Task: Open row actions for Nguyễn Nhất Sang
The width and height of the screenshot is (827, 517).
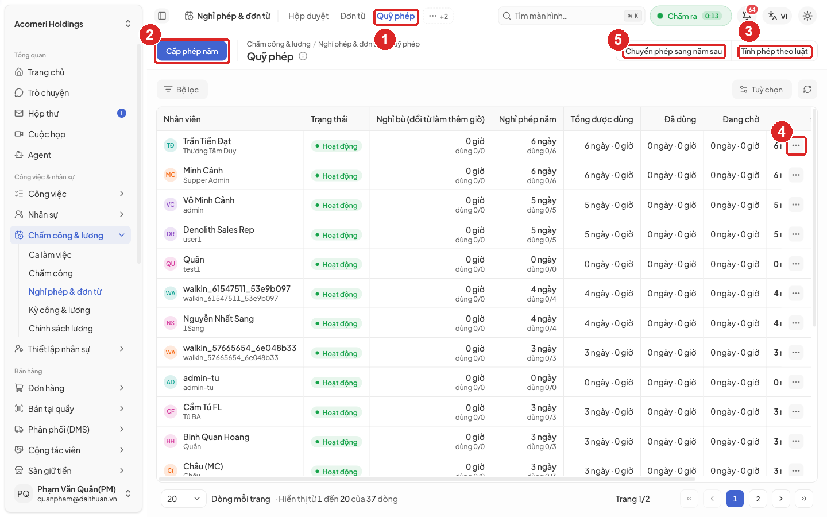Action: (796, 323)
